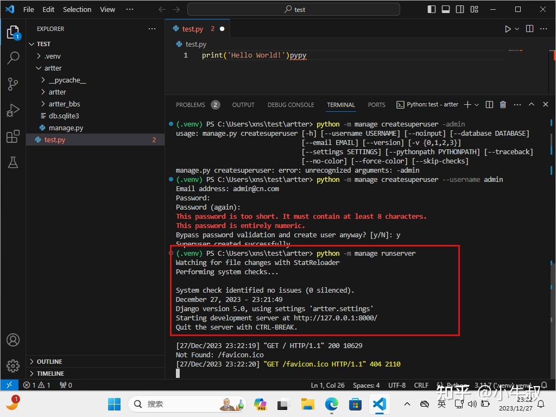Open the Manage settings gear
This screenshot has width=556, height=417.
[13, 366]
